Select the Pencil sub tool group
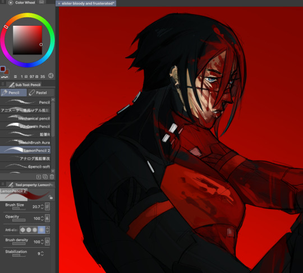 point(13,92)
